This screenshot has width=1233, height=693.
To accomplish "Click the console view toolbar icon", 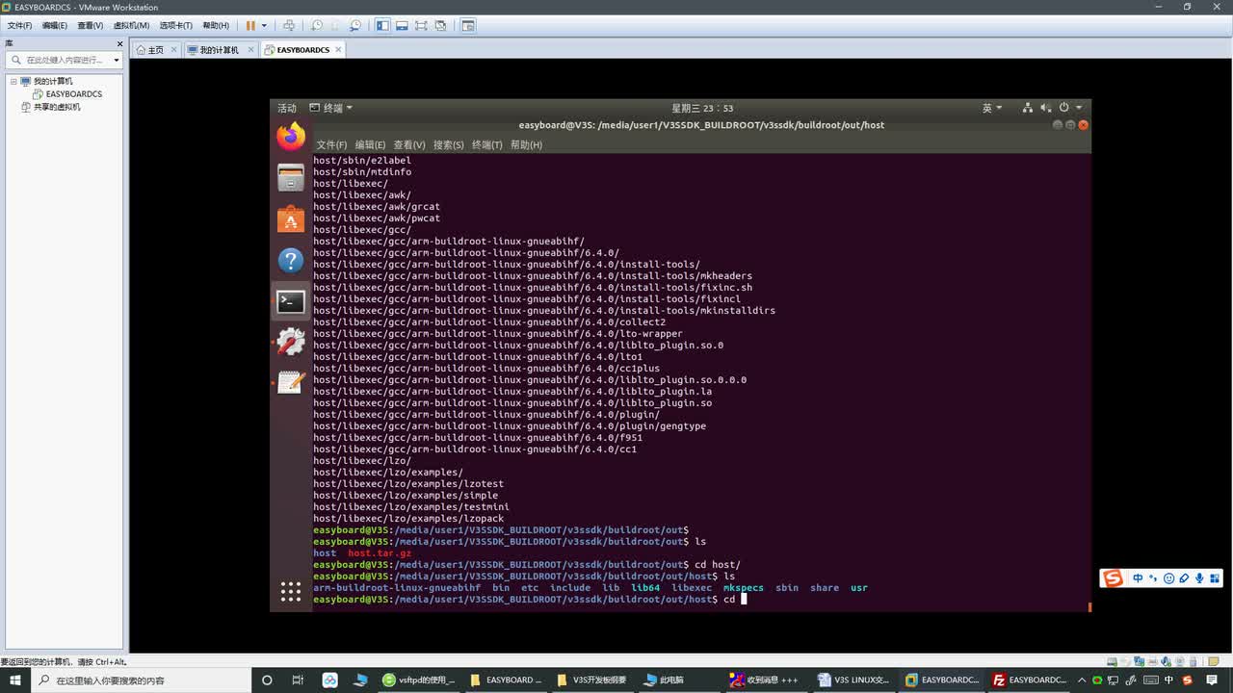I will 467,25.
